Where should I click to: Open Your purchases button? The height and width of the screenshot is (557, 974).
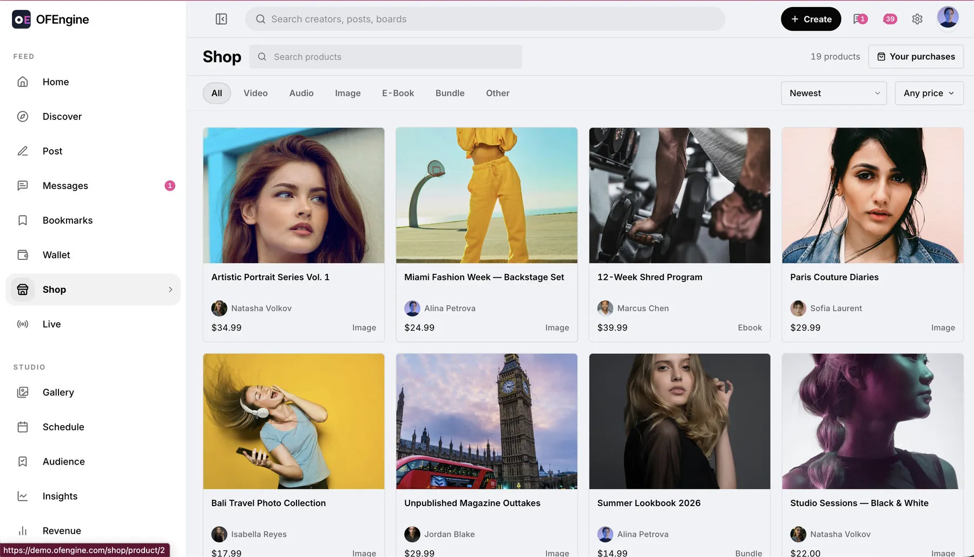click(x=916, y=57)
